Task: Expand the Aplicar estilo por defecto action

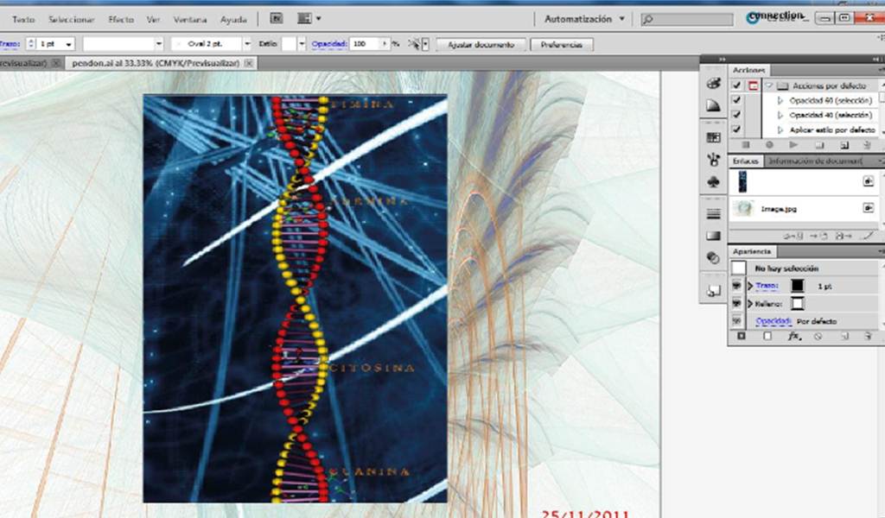Action: click(780, 129)
